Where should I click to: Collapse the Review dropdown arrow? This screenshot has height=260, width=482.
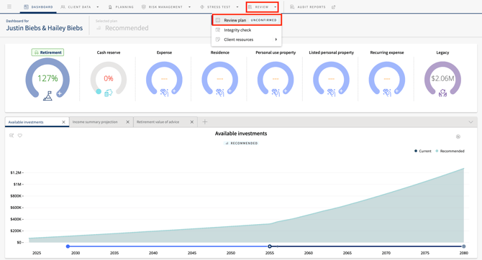(275, 6)
